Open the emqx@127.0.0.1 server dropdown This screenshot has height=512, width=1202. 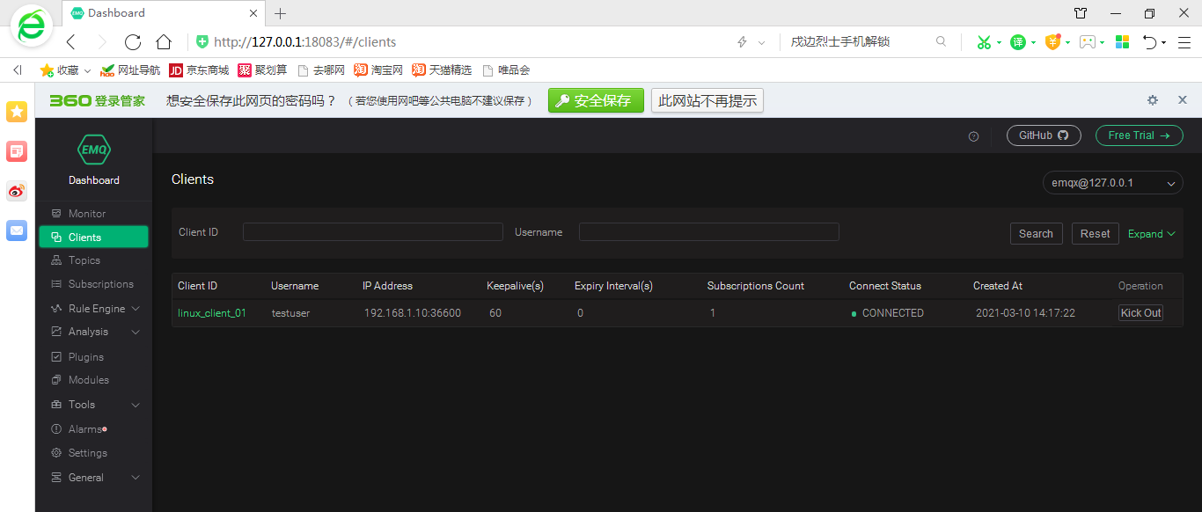[1112, 182]
